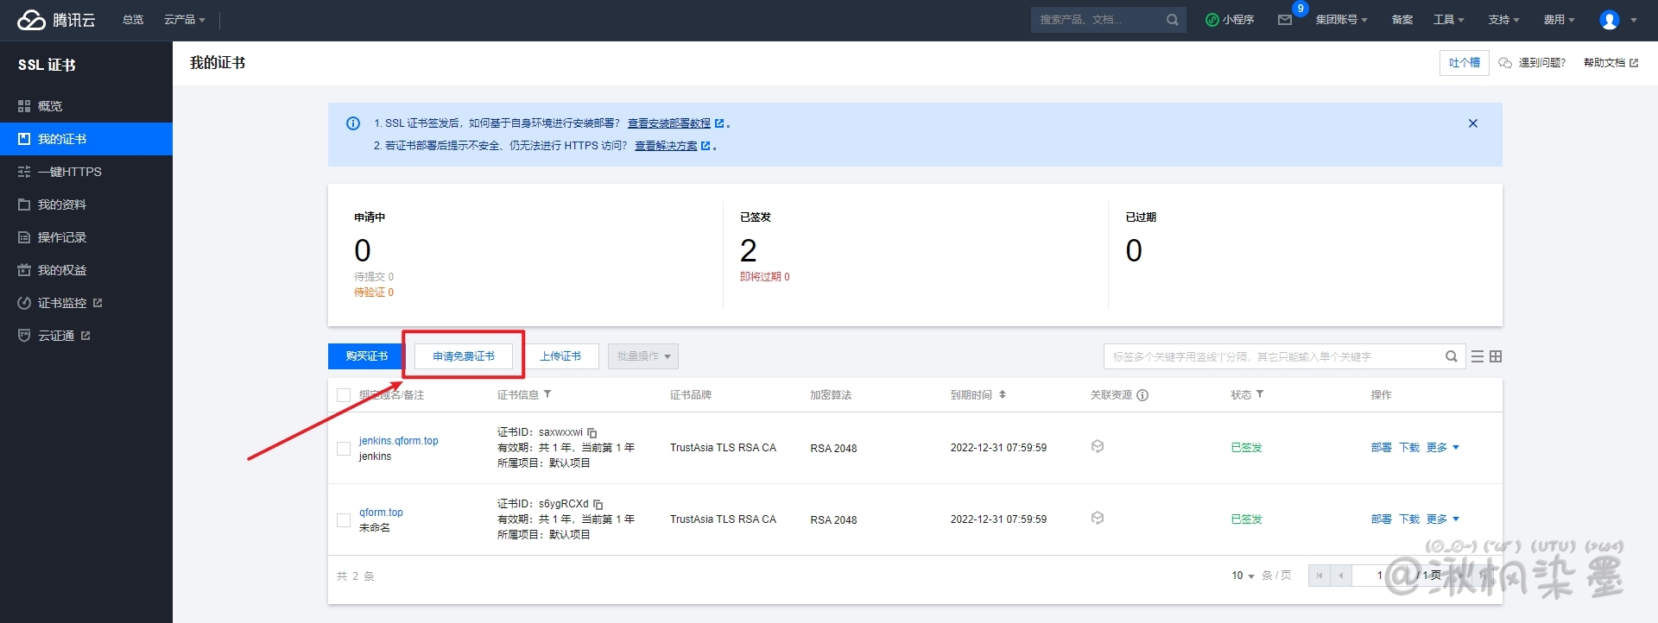The width and height of the screenshot is (1658, 623).
Task: Click the mail notification envelope icon
Action: click(x=1285, y=20)
